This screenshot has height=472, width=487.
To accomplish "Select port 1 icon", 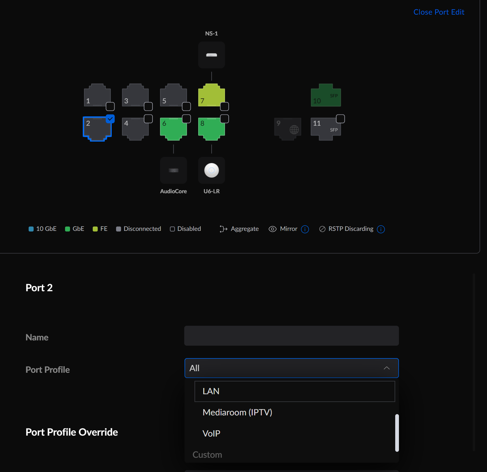I will pyautogui.click(x=97, y=95).
